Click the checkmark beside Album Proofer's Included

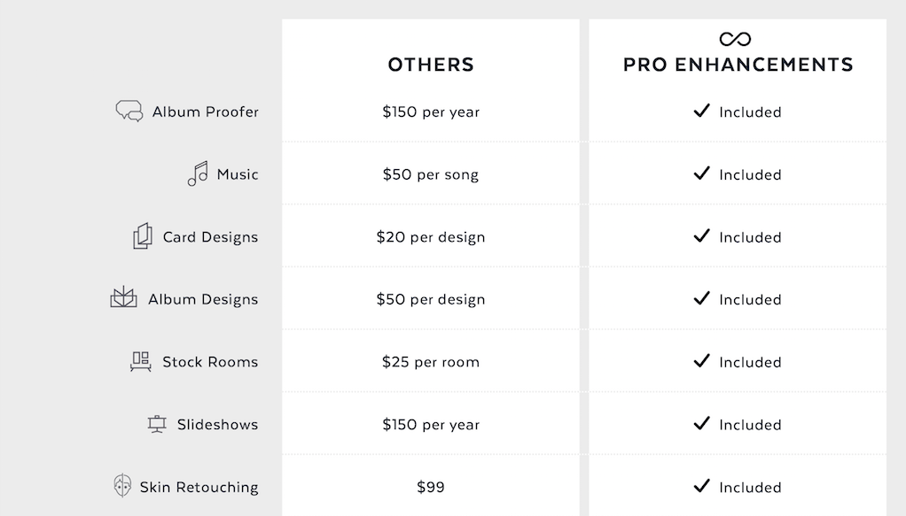click(701, 111)
